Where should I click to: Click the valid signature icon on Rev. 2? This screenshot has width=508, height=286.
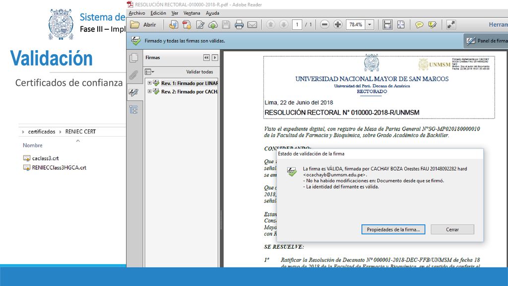(x=156, y=91)
